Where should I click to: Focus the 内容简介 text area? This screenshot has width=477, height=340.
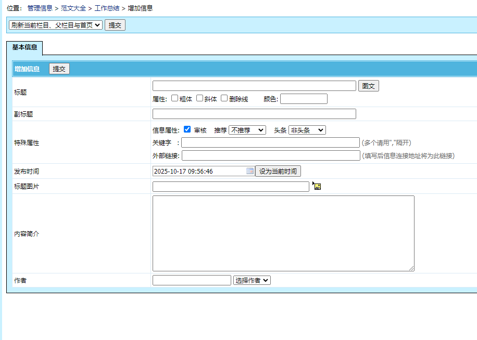click(283, 233)
